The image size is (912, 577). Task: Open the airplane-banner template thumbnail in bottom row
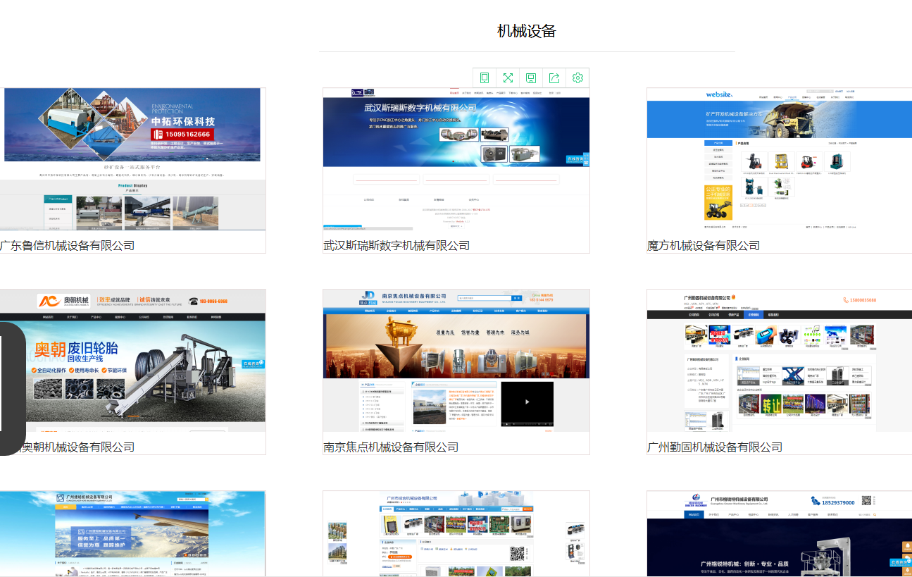pyautogui.click(x=132, y=534)
